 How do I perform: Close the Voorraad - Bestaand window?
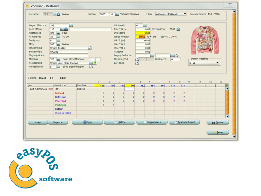click(x=230, y=5)
